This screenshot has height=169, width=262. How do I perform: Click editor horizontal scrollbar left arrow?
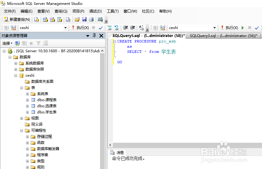(110, 145)
